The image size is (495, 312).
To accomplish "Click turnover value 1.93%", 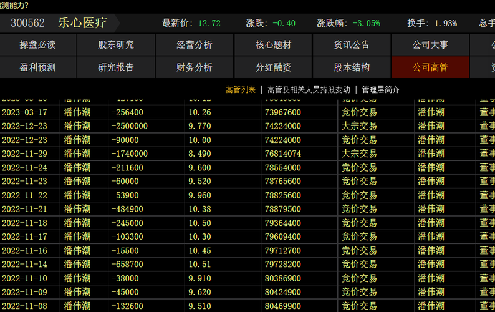I will [445, 23].
